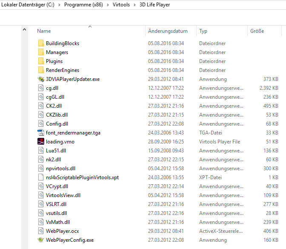Click the cg.dll file icon

click(x=41, y=88)
